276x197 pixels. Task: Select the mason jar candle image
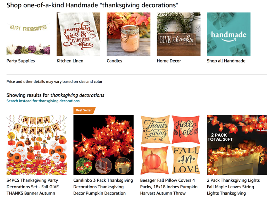(x=128, y=34)
